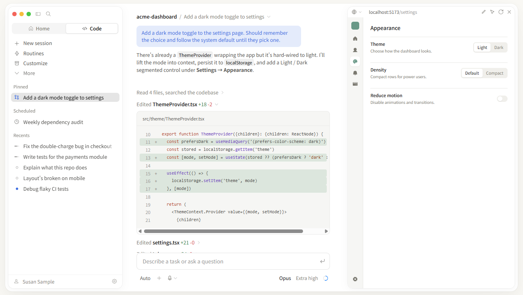Click the acme-dashboard breadcrumb
The width and height of the screenshot is (523, 295).
point(157,17)
